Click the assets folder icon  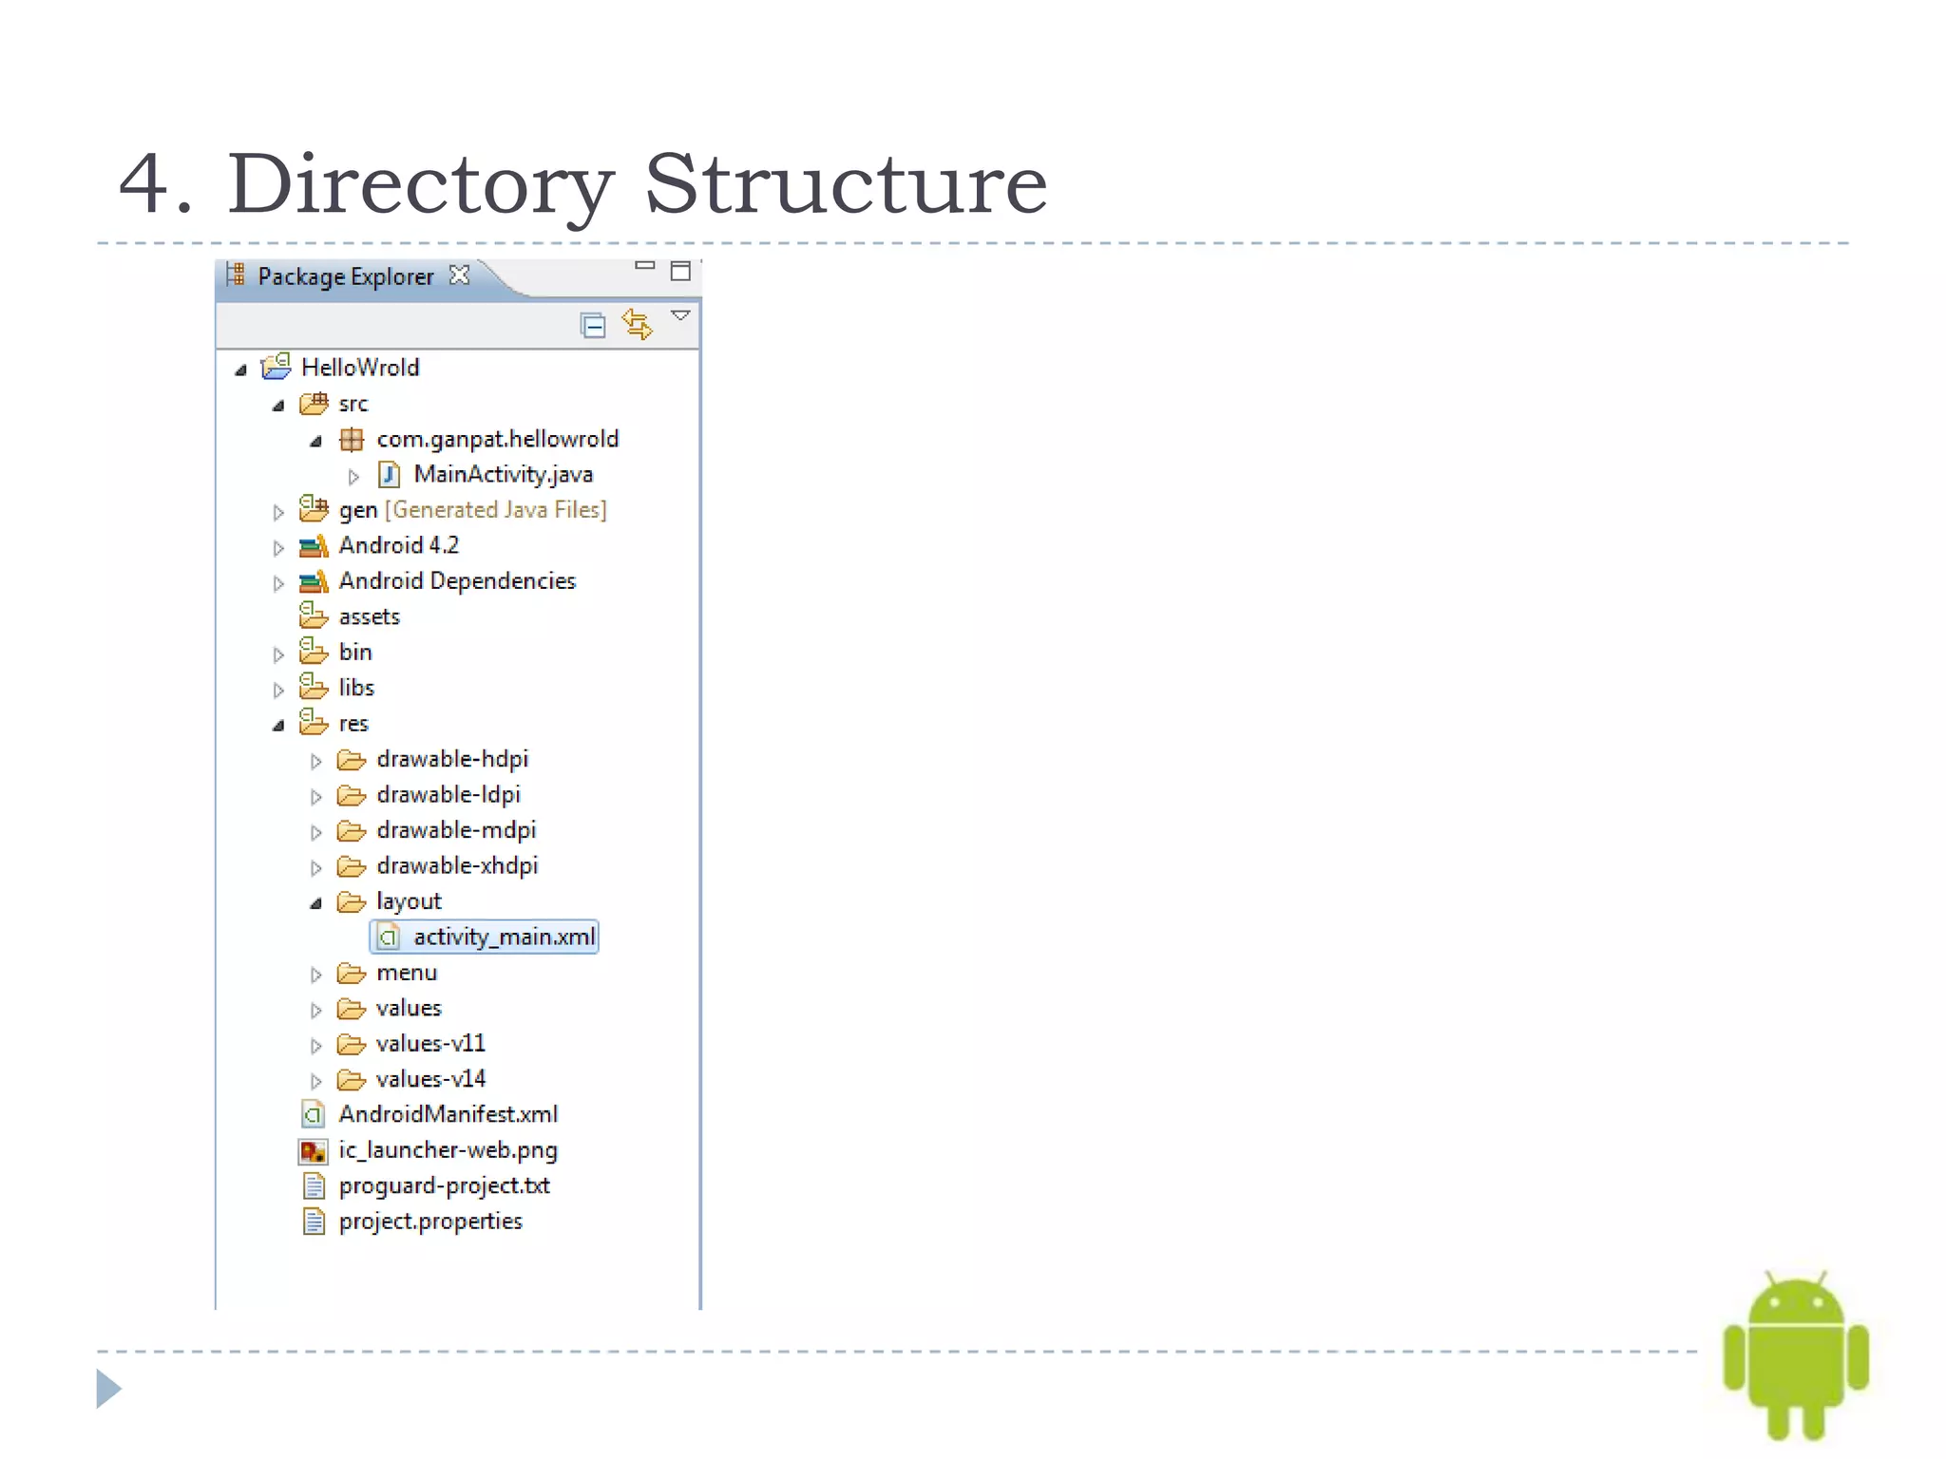[x=314, y=616]
